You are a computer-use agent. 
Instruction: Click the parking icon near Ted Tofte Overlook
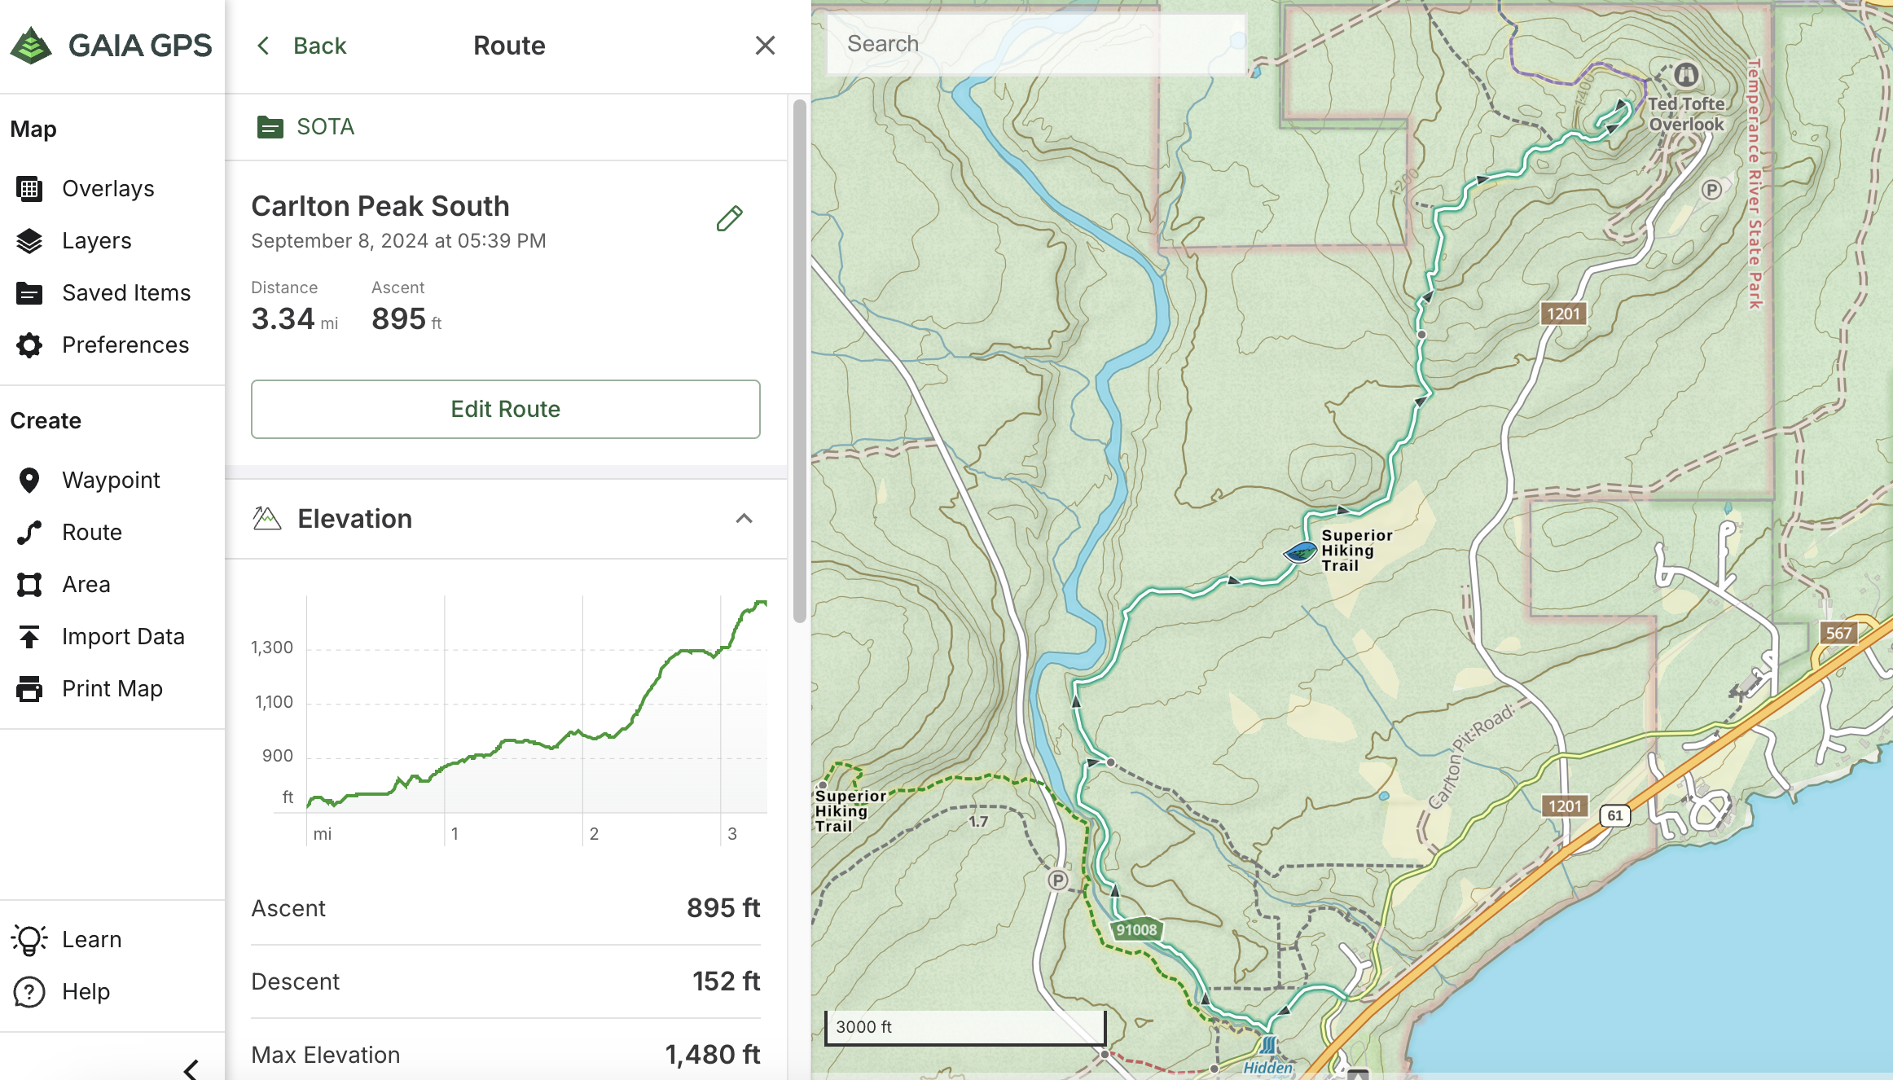[1711, 190]
